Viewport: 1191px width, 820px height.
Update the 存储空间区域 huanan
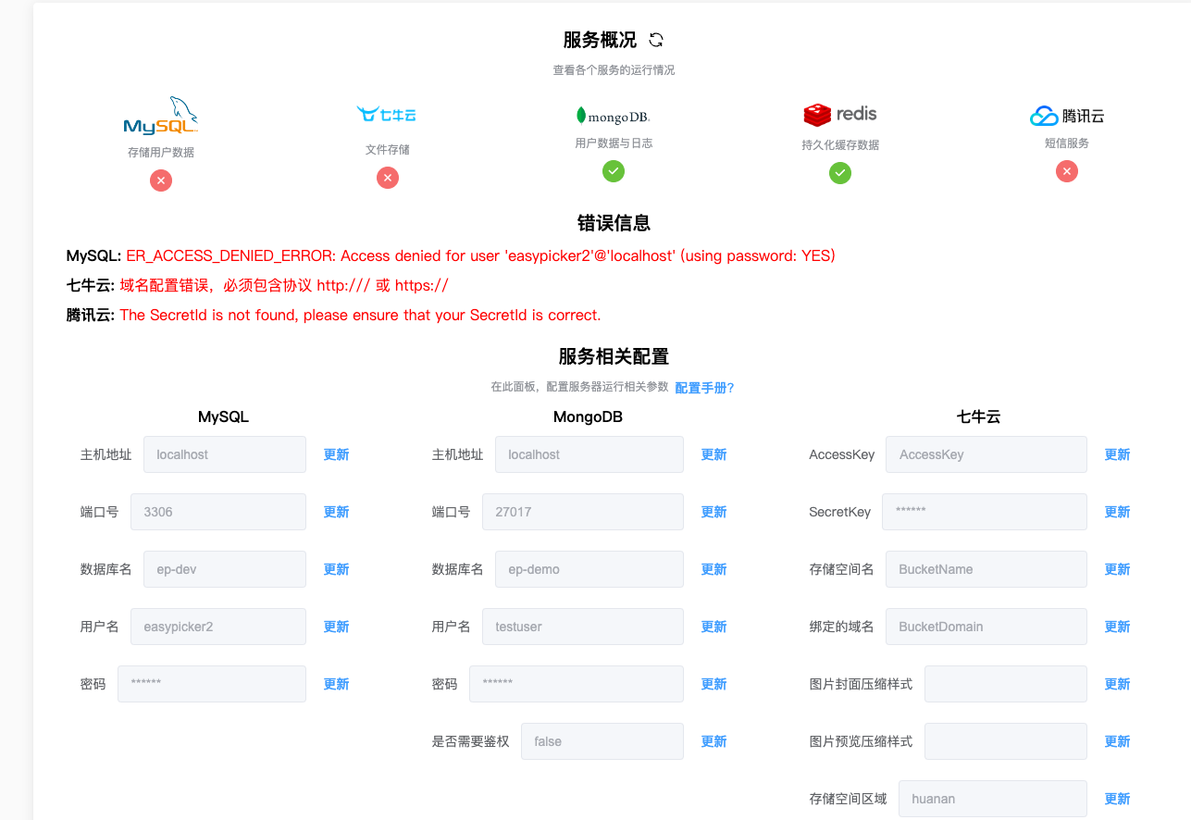1117,799
